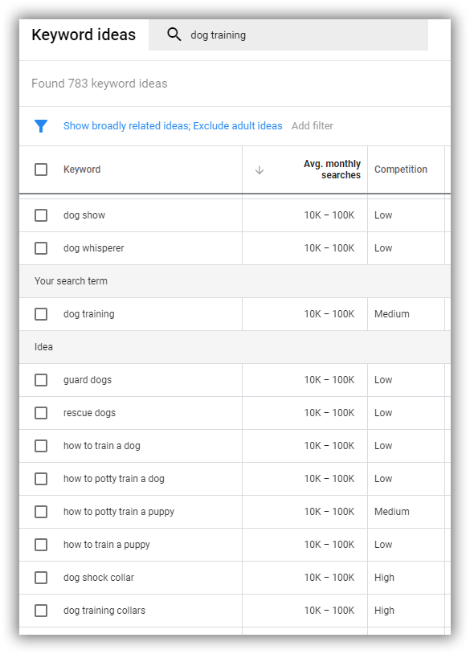Select the dog whisperer checkbox
The width and height of the screenshot is (470, 654).
(41, 248)
